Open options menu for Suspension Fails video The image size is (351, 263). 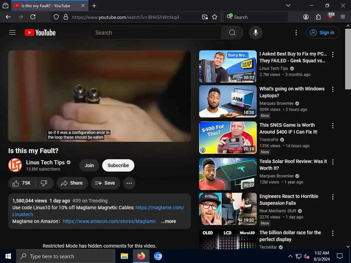coord(333,197)
